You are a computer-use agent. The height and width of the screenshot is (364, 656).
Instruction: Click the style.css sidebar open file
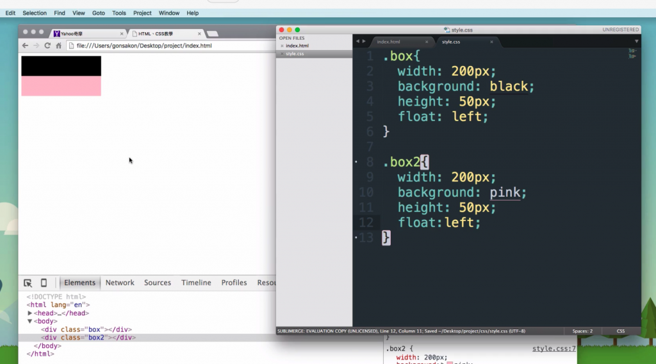(295, 54)
